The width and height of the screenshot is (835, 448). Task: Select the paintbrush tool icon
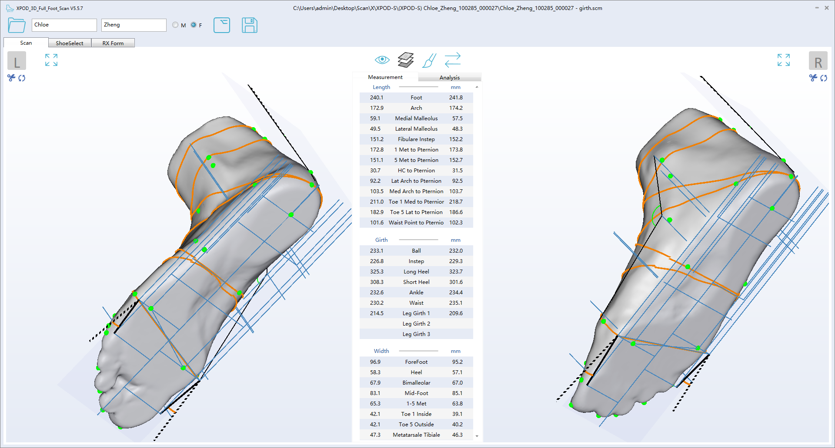[429, 60]
